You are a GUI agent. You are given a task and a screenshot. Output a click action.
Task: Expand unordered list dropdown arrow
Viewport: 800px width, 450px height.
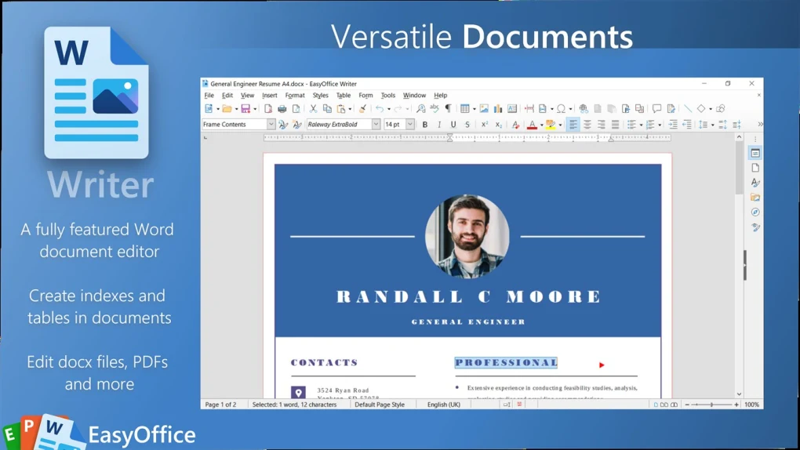(x=641, y=125)
